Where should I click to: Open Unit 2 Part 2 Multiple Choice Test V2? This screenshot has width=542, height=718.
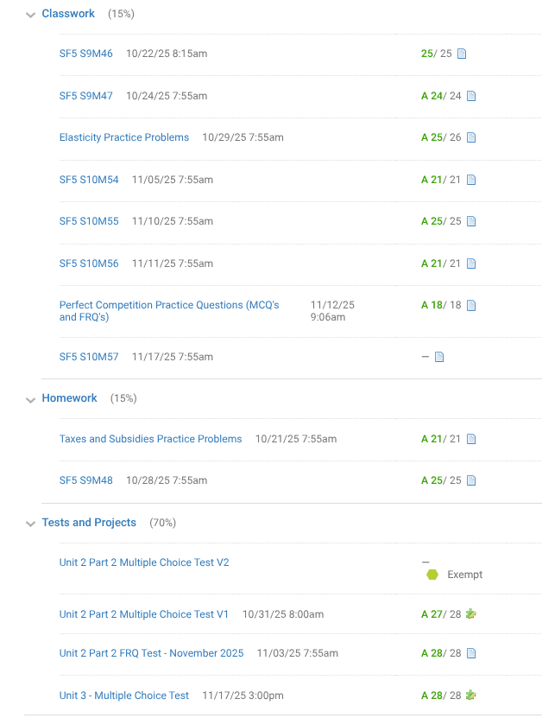[x=144, y=562]
